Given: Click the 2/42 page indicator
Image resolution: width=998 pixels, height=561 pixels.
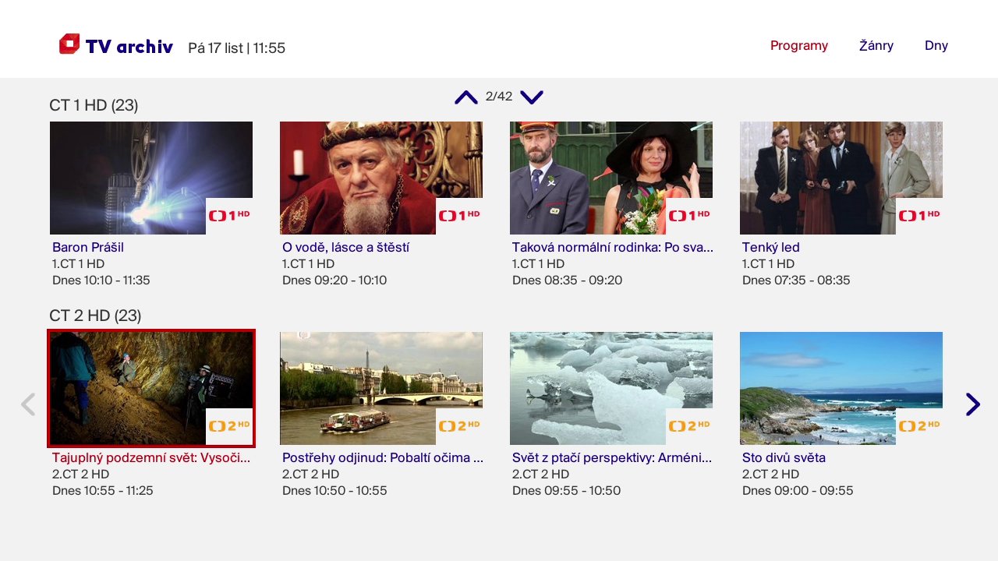Looking at the screenshot, I should click(499, 97).
